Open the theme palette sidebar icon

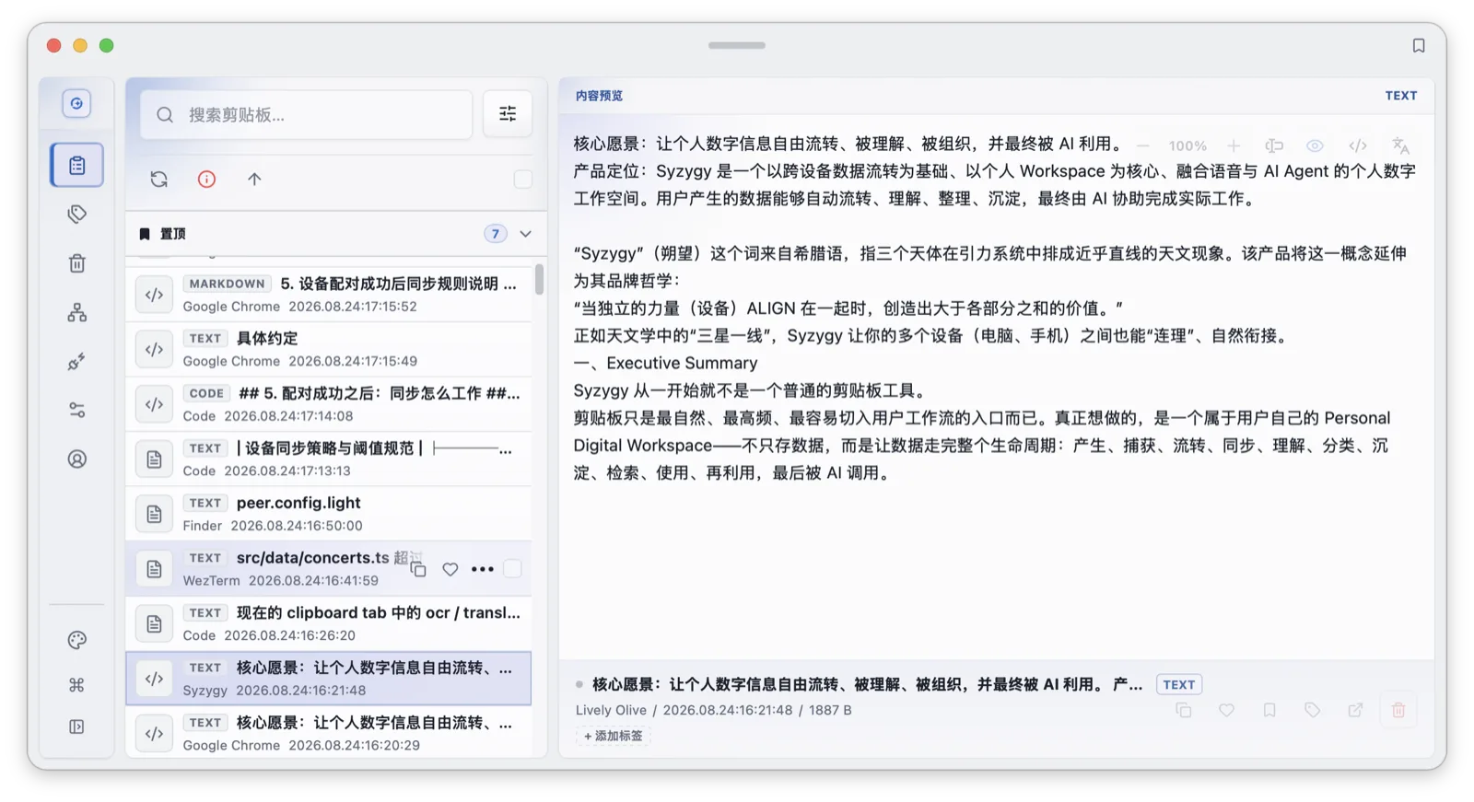77,640
